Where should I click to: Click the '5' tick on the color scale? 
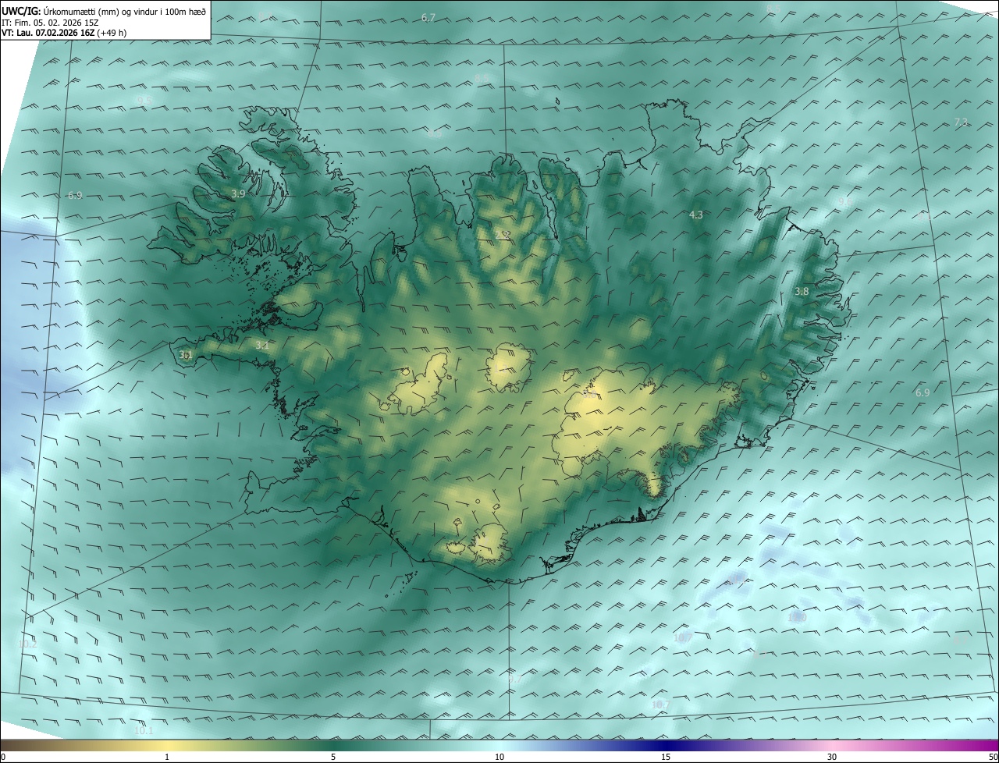point(333,757)
